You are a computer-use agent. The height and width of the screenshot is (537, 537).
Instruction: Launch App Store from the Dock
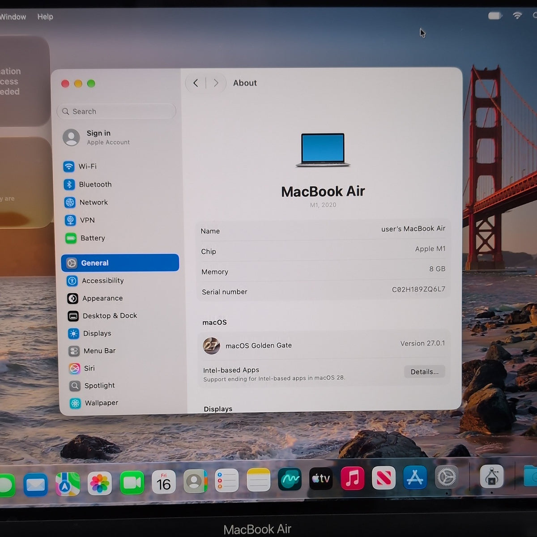pyautogui.click(x=415, y=477)
